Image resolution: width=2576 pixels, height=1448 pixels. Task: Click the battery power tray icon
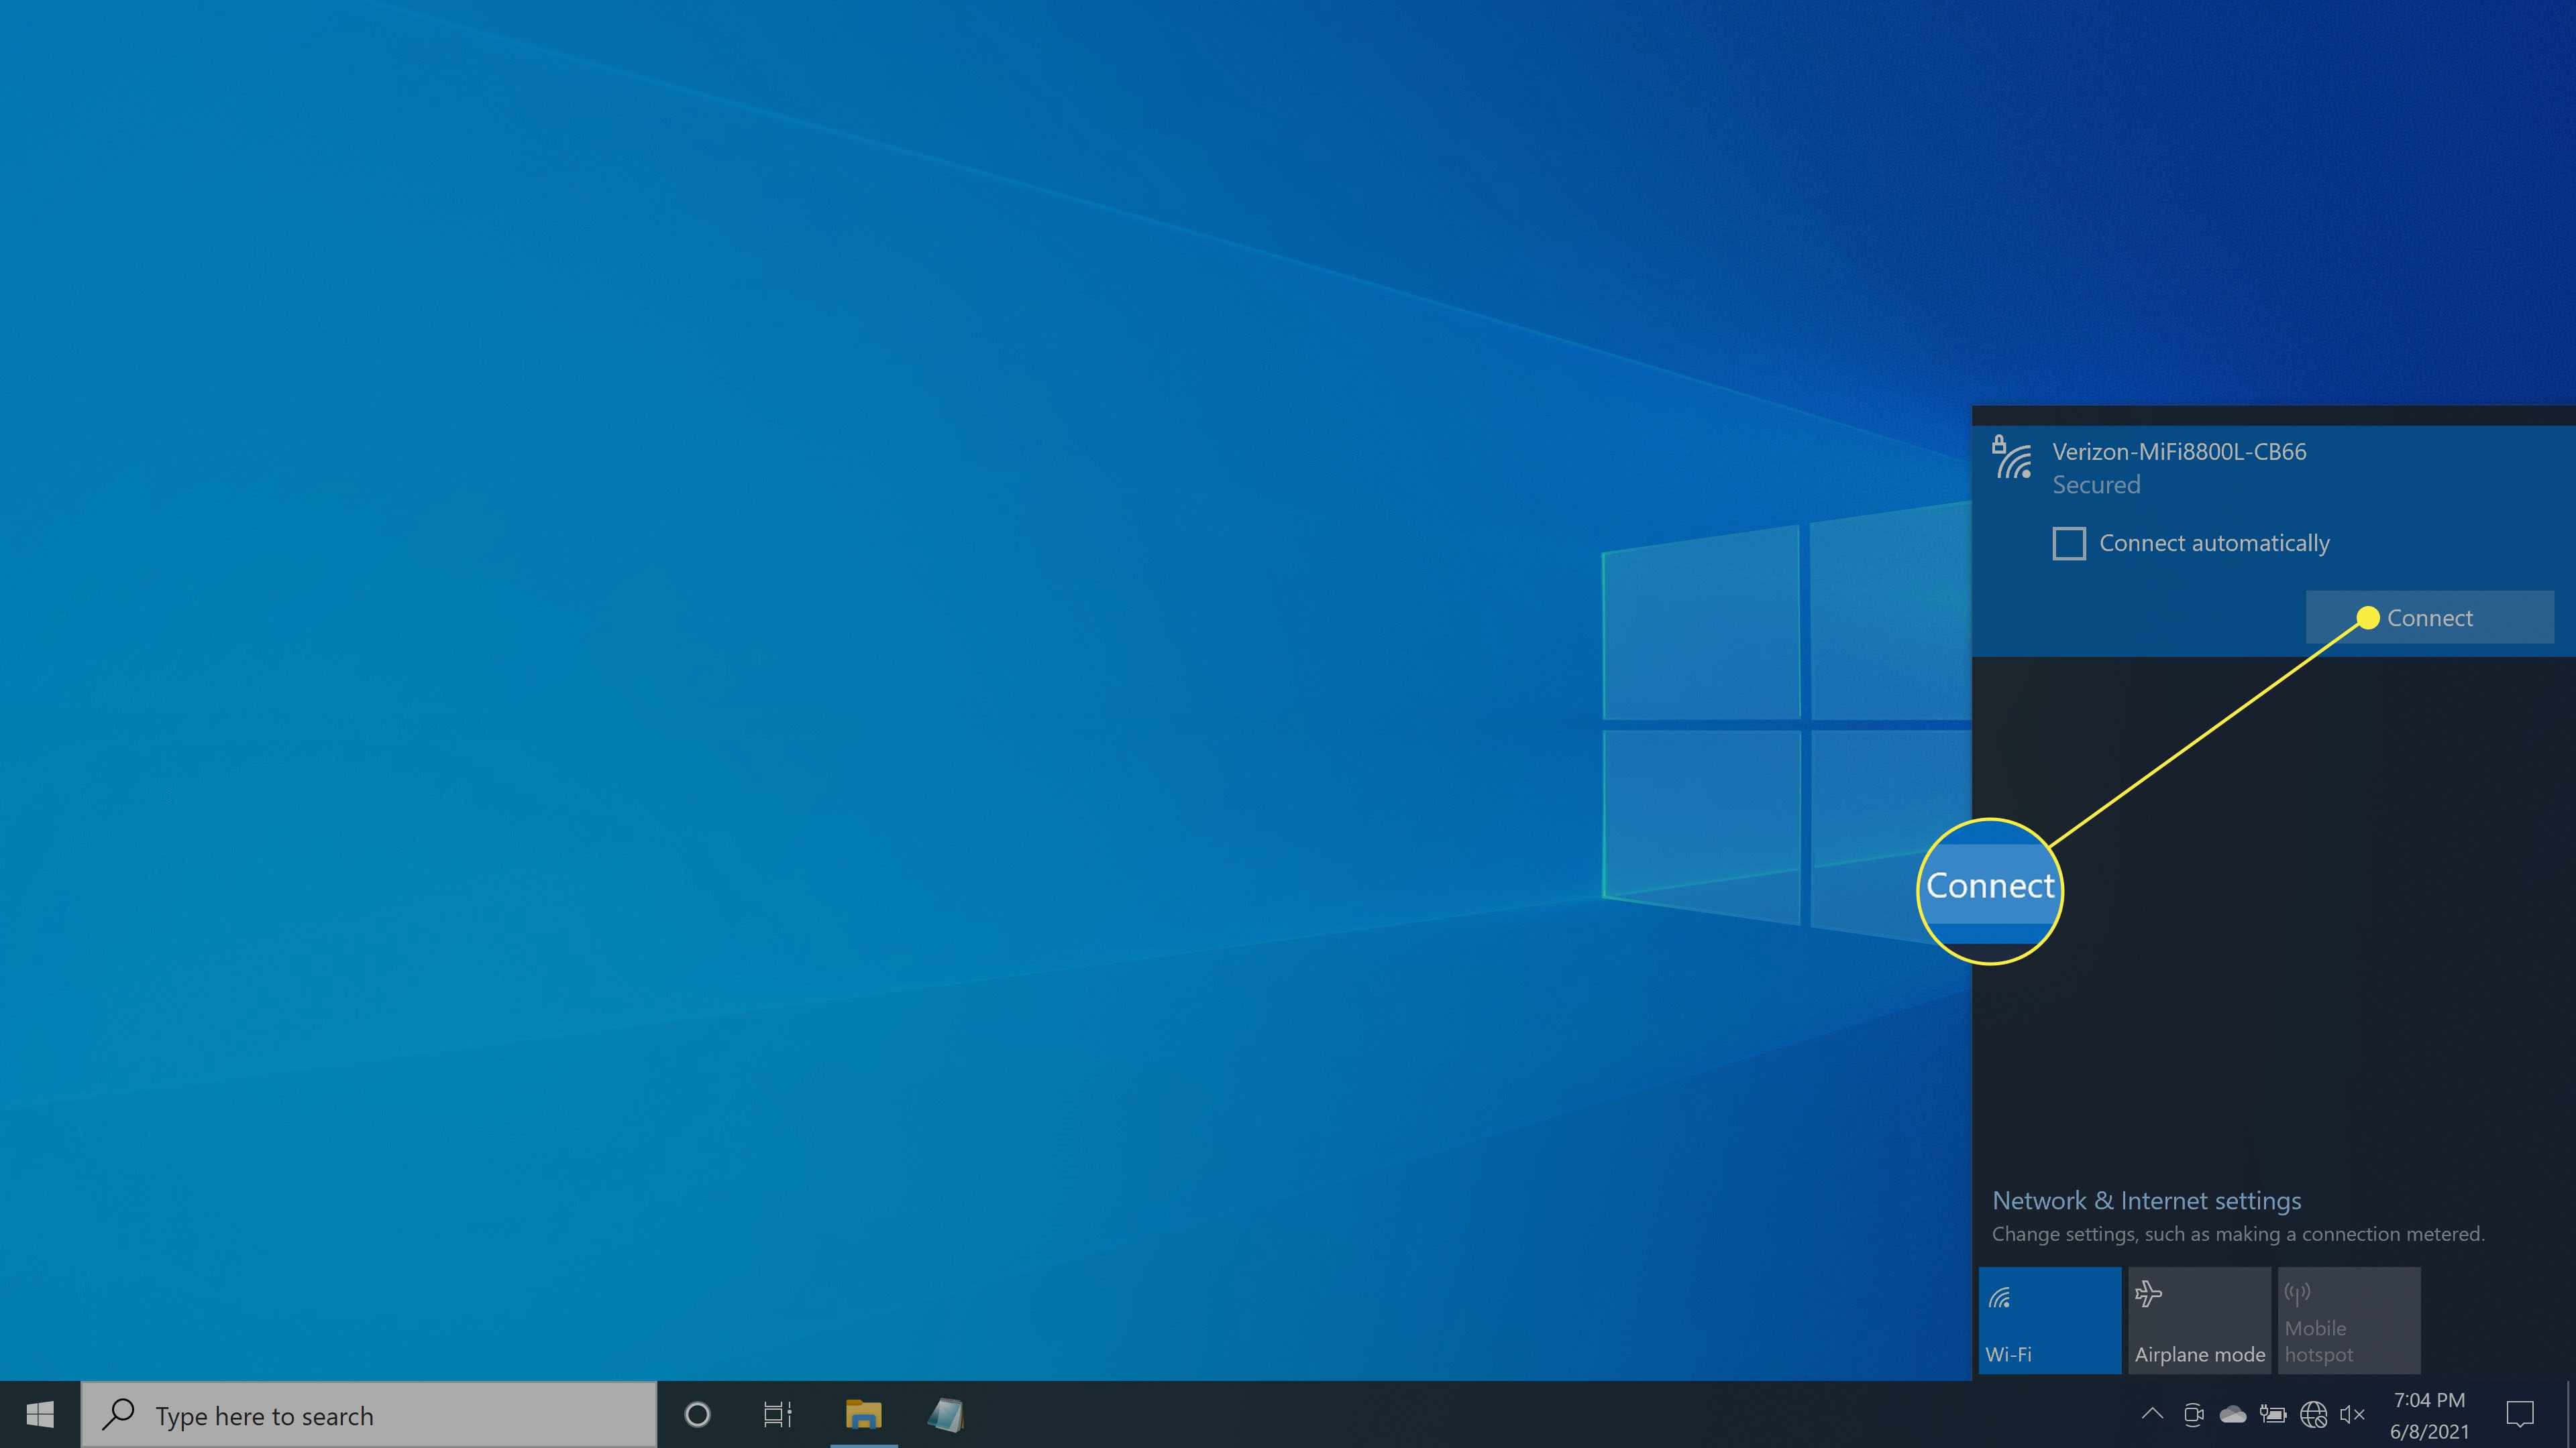pos(2272,1414)
